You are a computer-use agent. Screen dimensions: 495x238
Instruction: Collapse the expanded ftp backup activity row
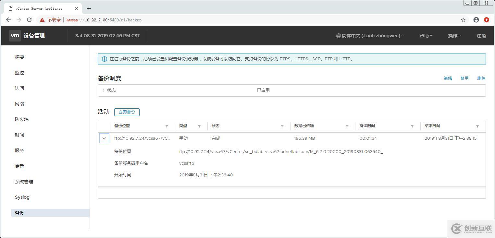pos(104,138)
